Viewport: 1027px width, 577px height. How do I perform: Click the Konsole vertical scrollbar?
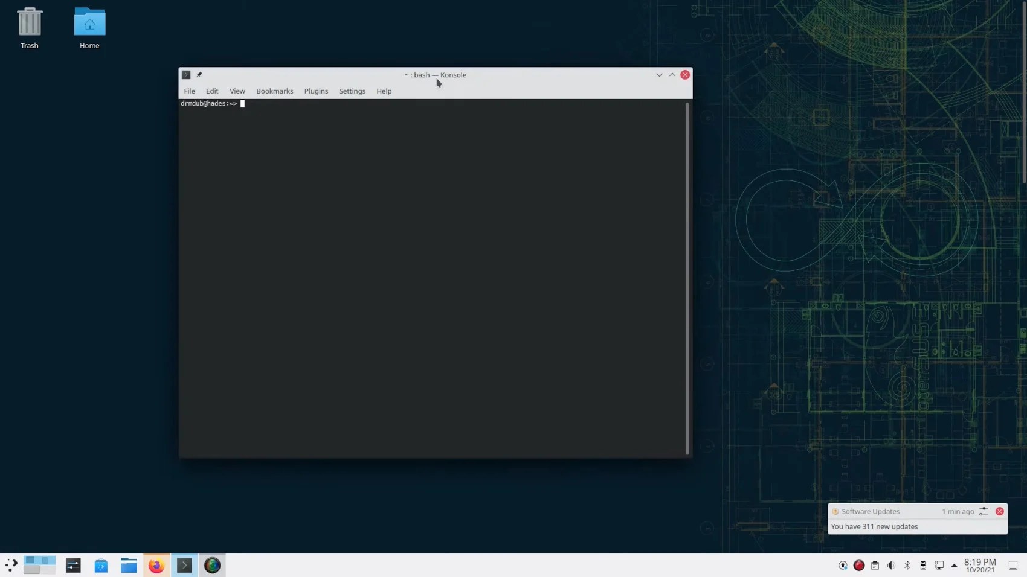(687, 278)
